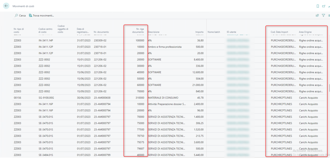Viewport: 330px width, 160px height.
Task: Click Carichi Acquisto in the 310000 row
Action: coord(308,98)
